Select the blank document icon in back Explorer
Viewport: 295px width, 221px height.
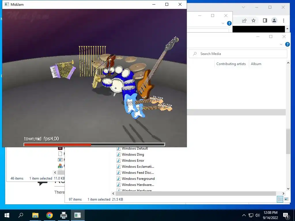pyautogui.click(x=60, y=154)
